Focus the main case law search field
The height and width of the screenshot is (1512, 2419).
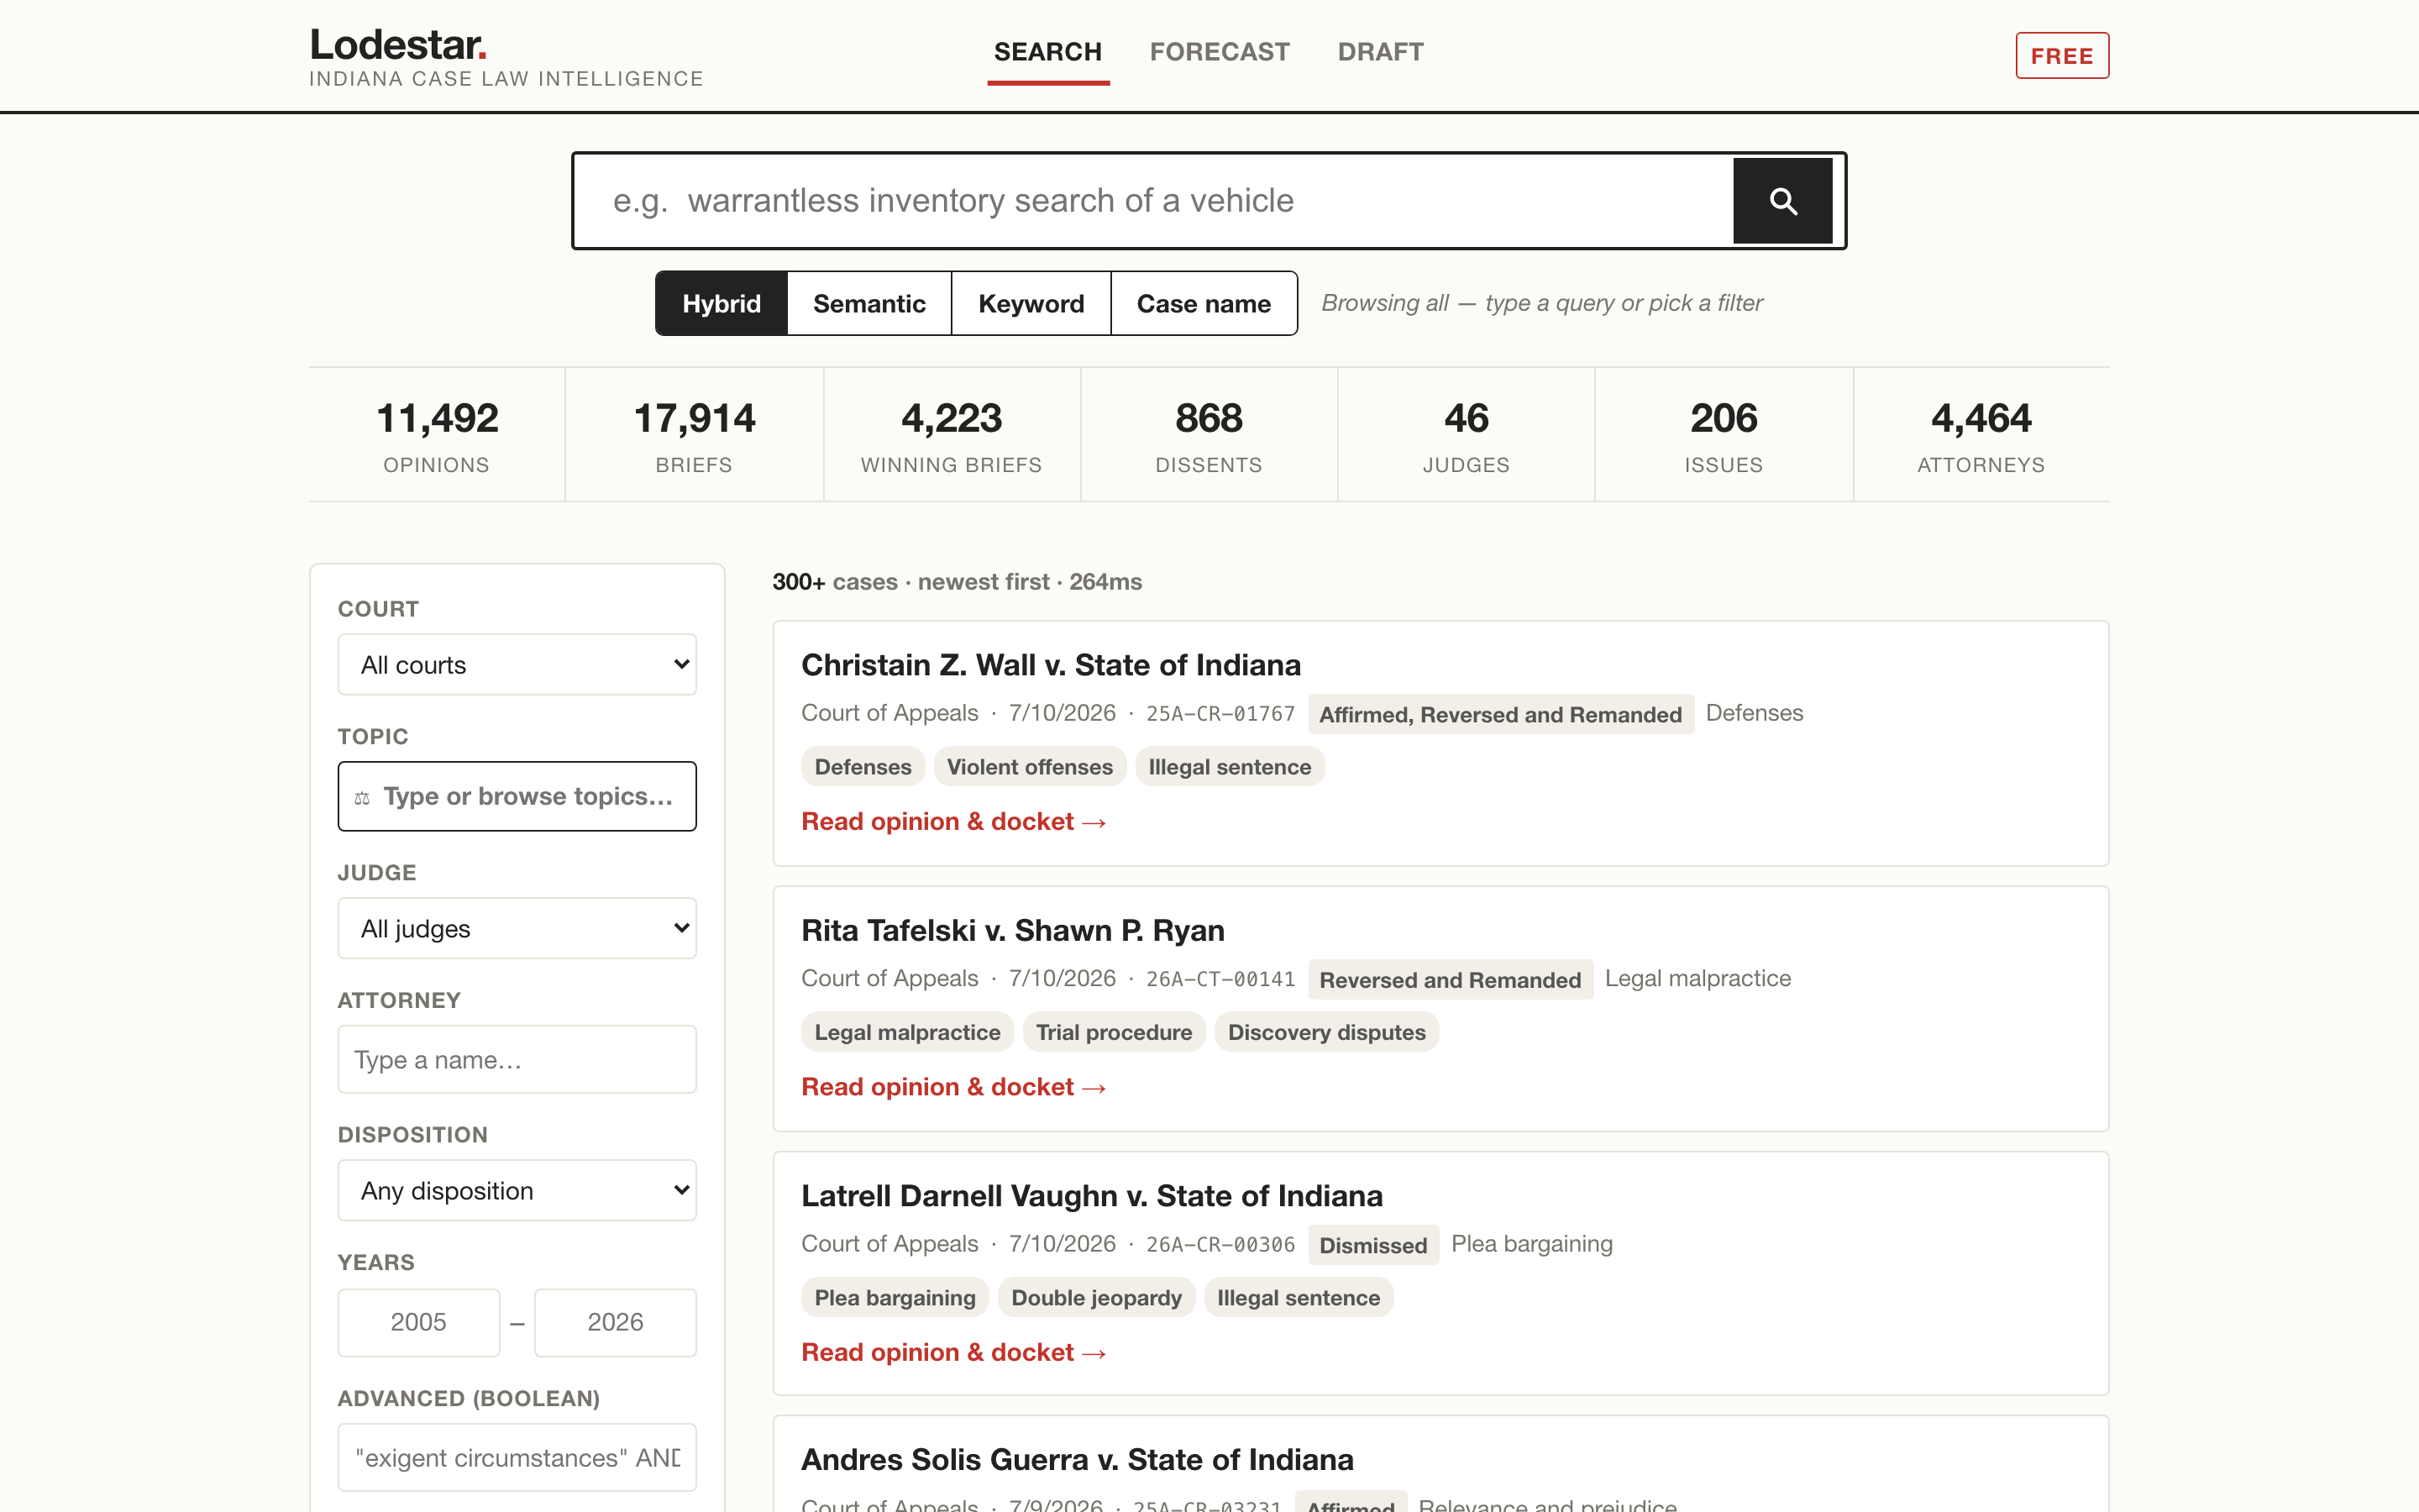pyautogui.click(x=1153, y=201)
